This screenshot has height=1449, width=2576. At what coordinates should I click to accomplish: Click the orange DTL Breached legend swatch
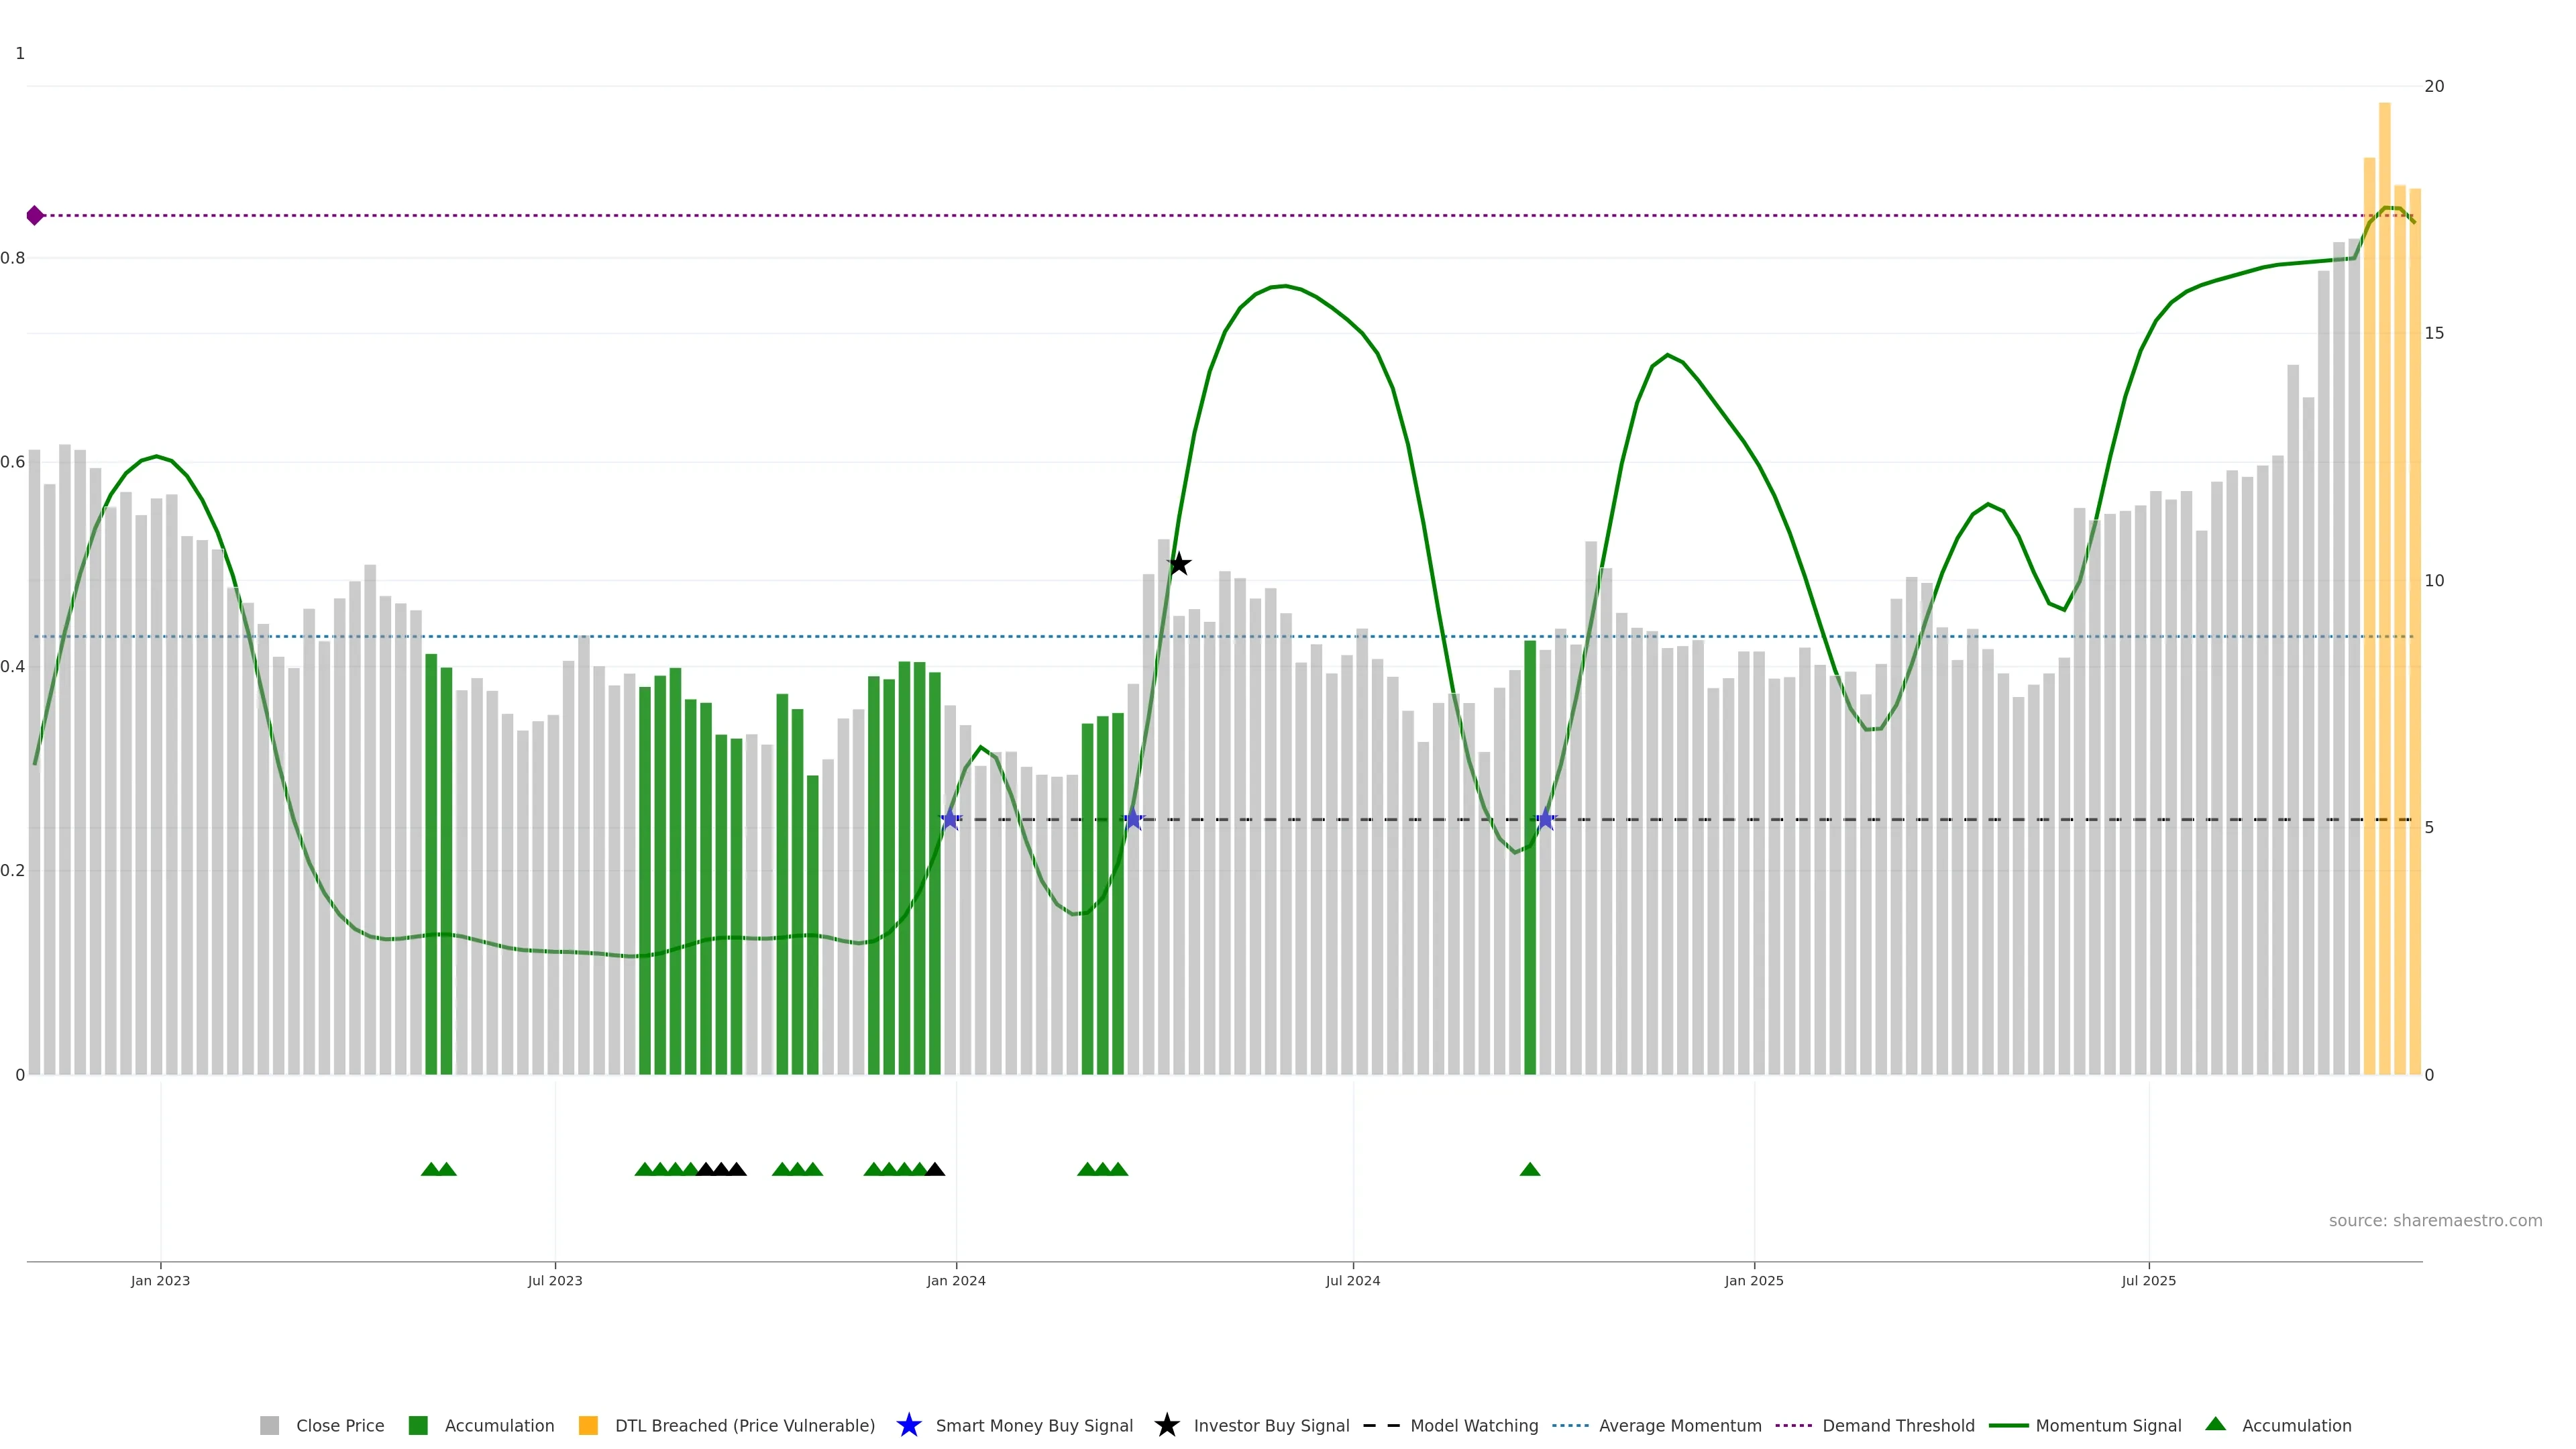pos(588,1425)
